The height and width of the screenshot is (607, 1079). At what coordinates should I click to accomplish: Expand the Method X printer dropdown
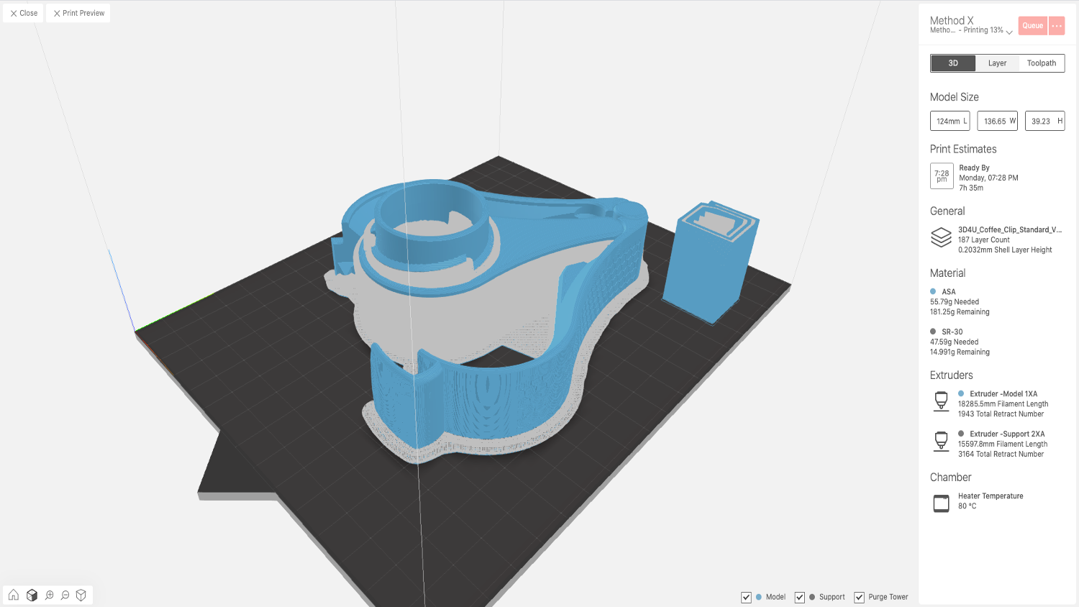1009,32
